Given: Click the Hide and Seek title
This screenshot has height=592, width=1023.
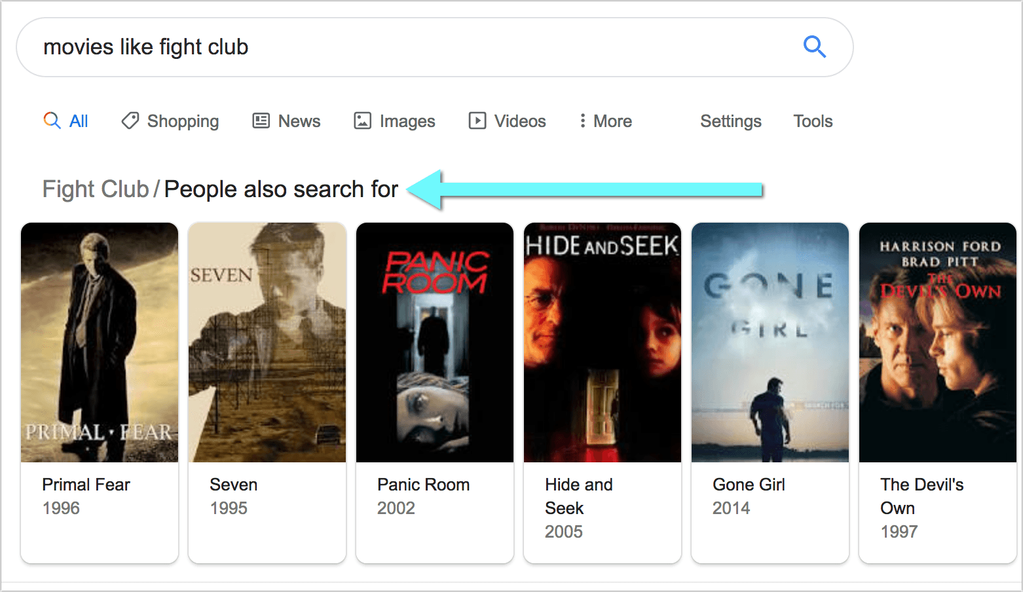Looking at the screenshot, I should click(x=579, y=496).
